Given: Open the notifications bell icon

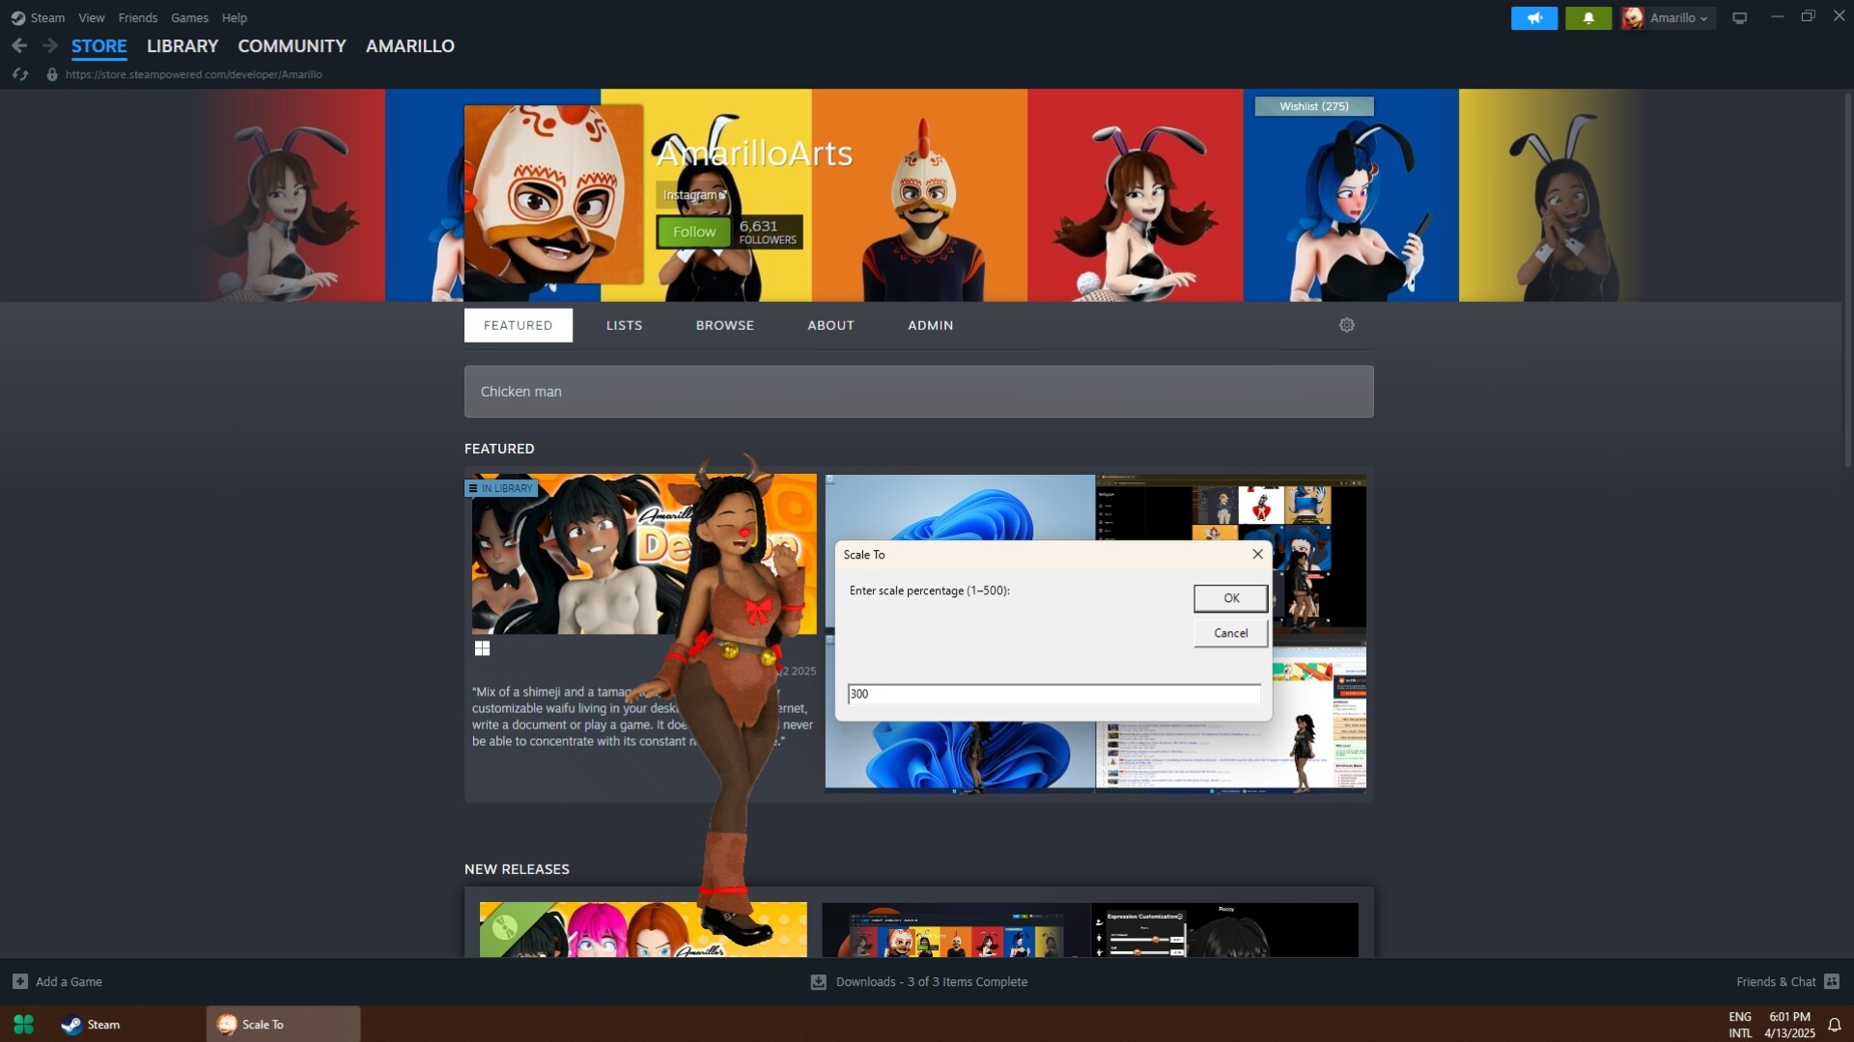Looking at the screenshot, I should 1588,17.
